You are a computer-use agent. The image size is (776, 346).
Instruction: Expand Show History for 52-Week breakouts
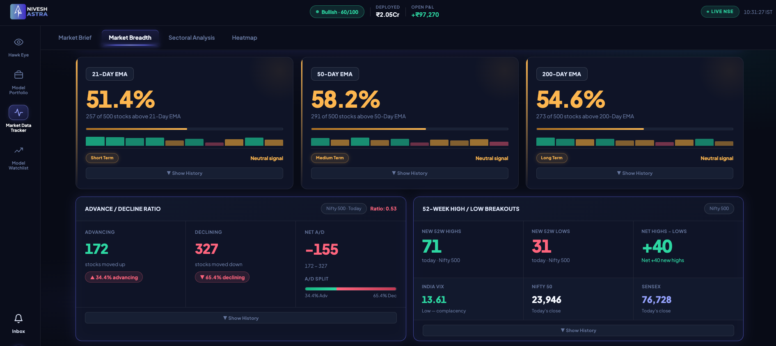[x=578, y=330]
